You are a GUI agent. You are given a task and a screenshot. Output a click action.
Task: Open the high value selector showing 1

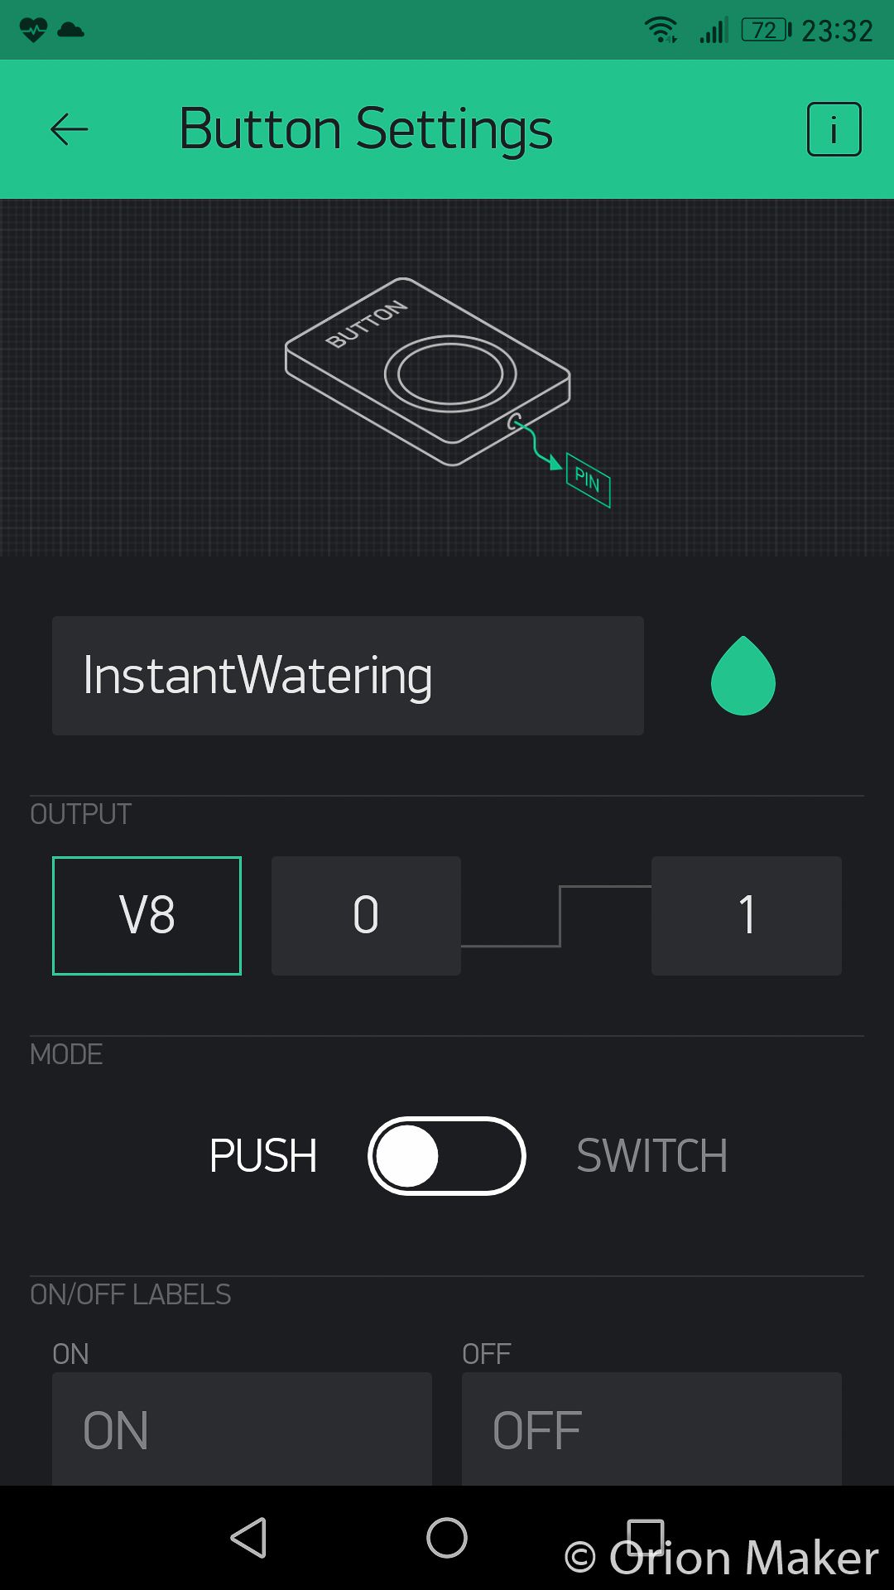tap(745, 915)
